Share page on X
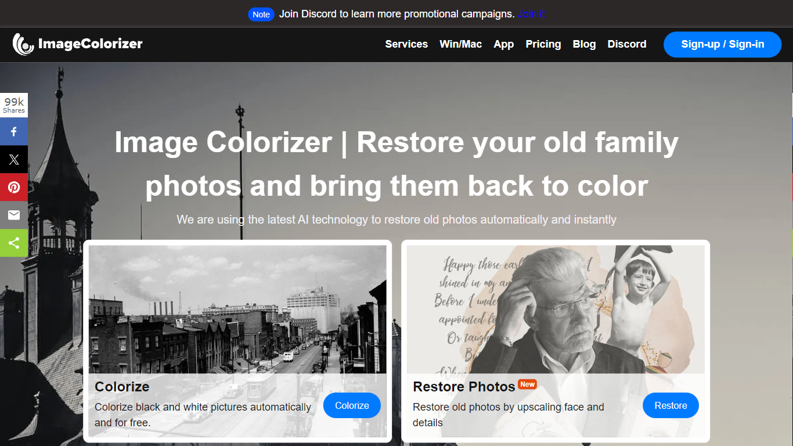793x446 pixels. [14, 159]
